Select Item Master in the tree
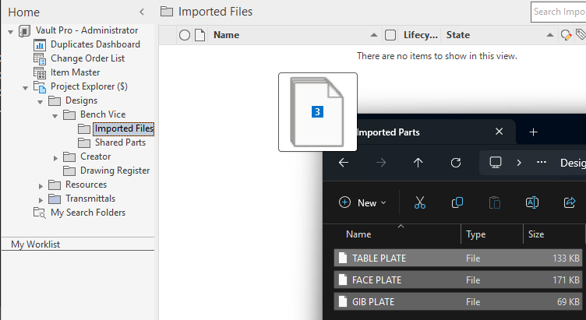586x320 pixels. tap(75, 72)
